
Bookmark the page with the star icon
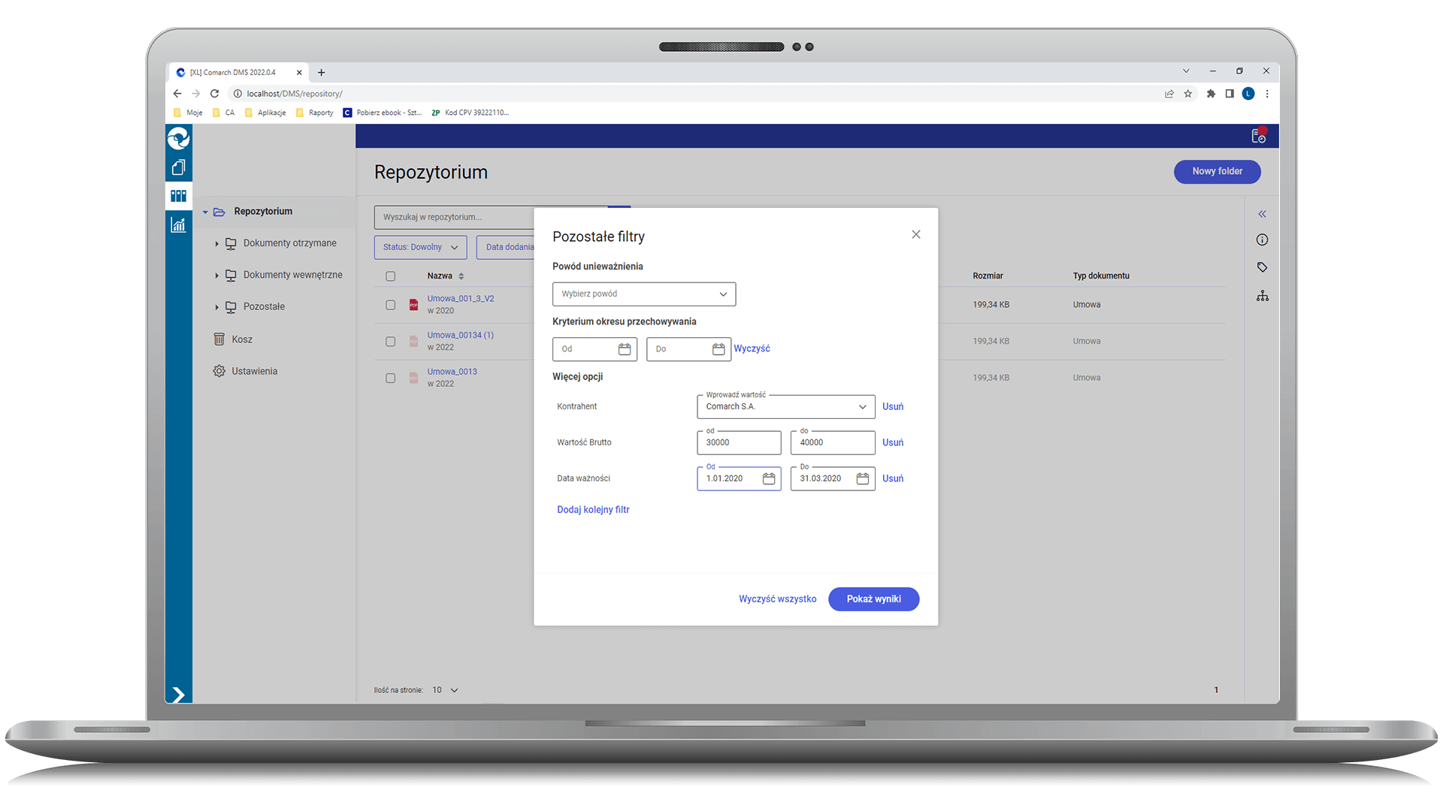coord(1188,94)
